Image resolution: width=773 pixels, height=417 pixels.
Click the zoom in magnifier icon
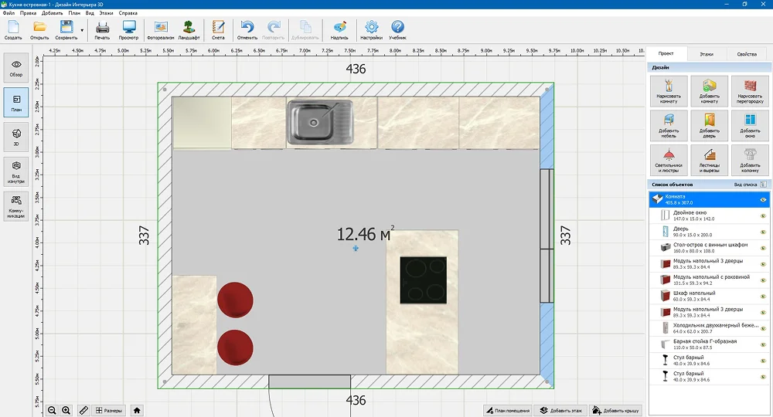tap(66, 410)
